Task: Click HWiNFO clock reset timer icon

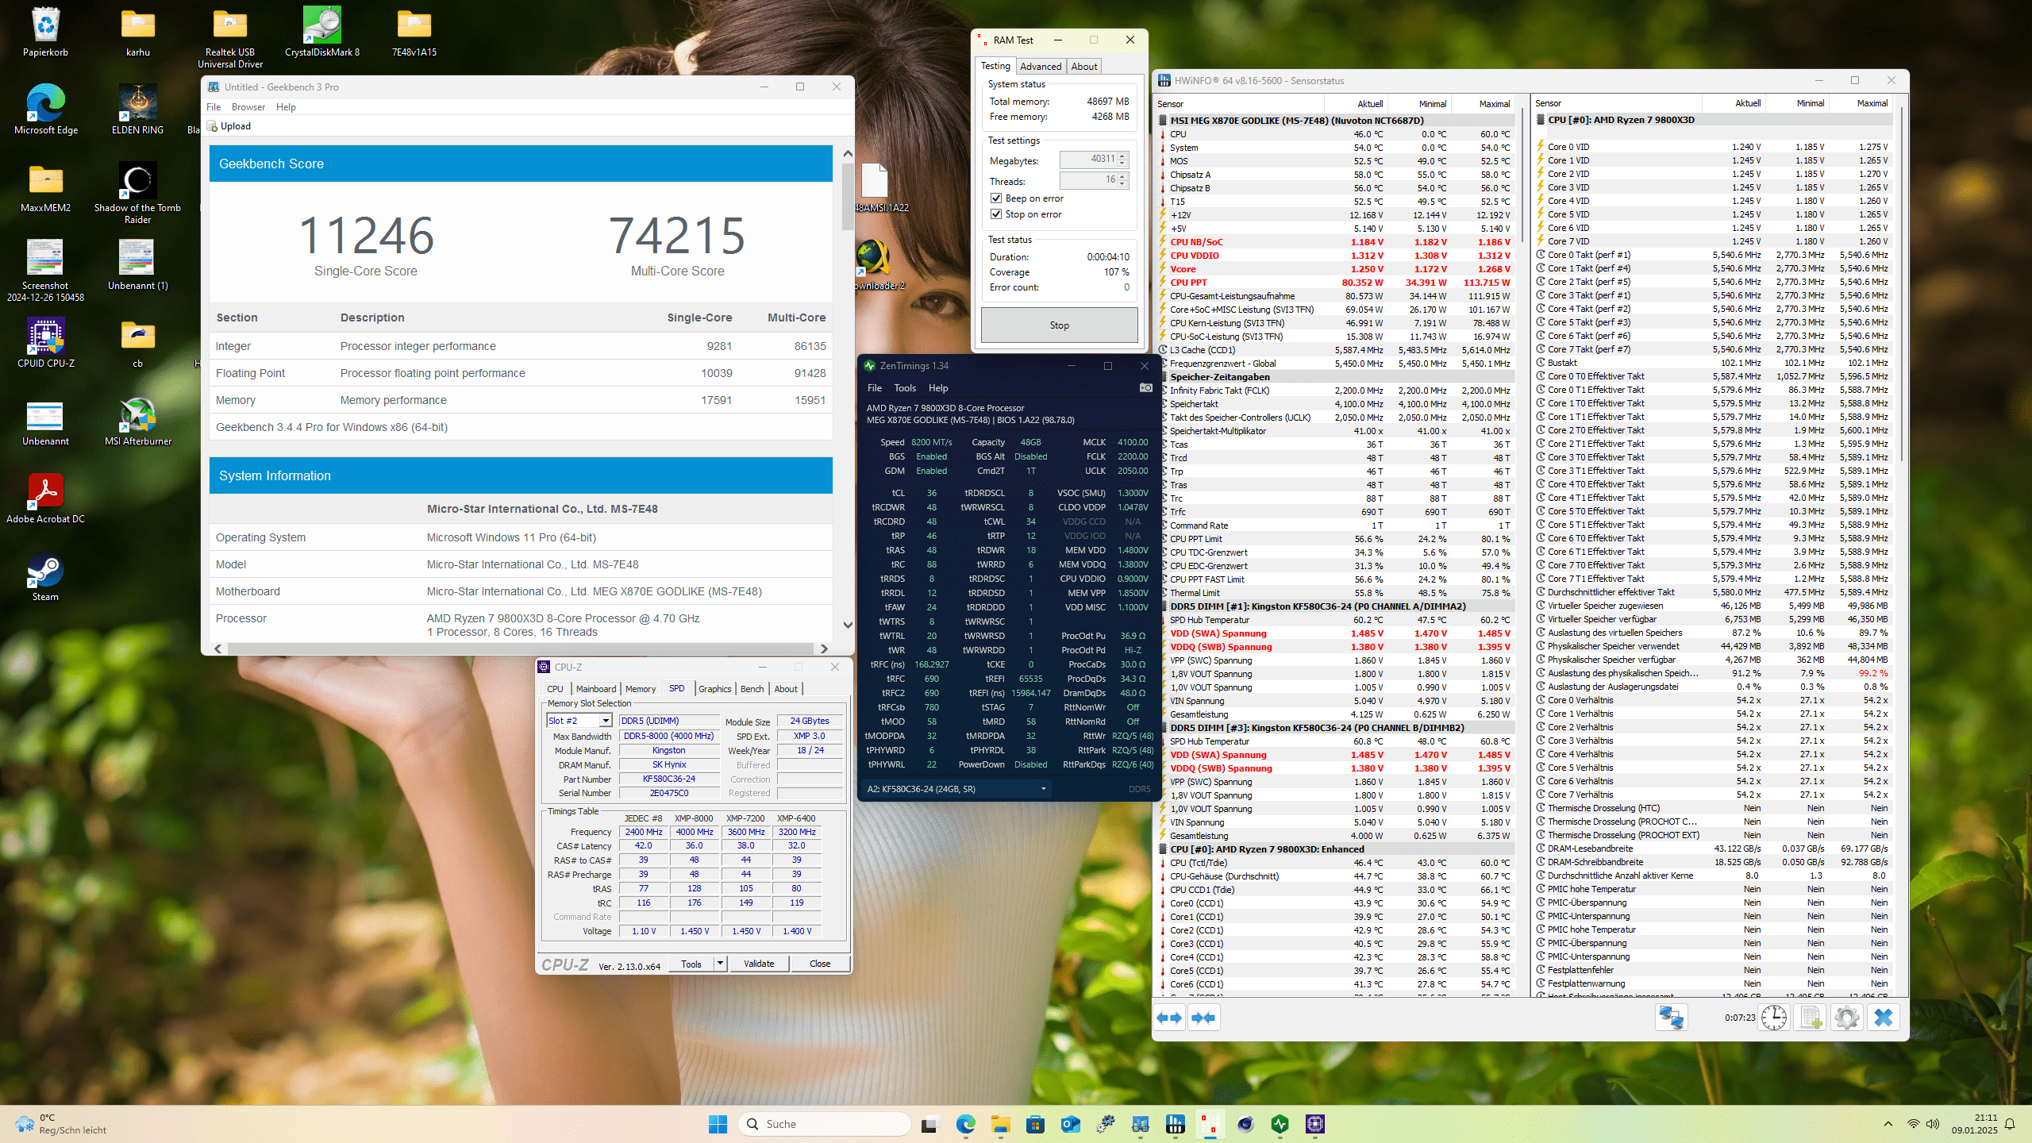Action: (1773, 1018)
